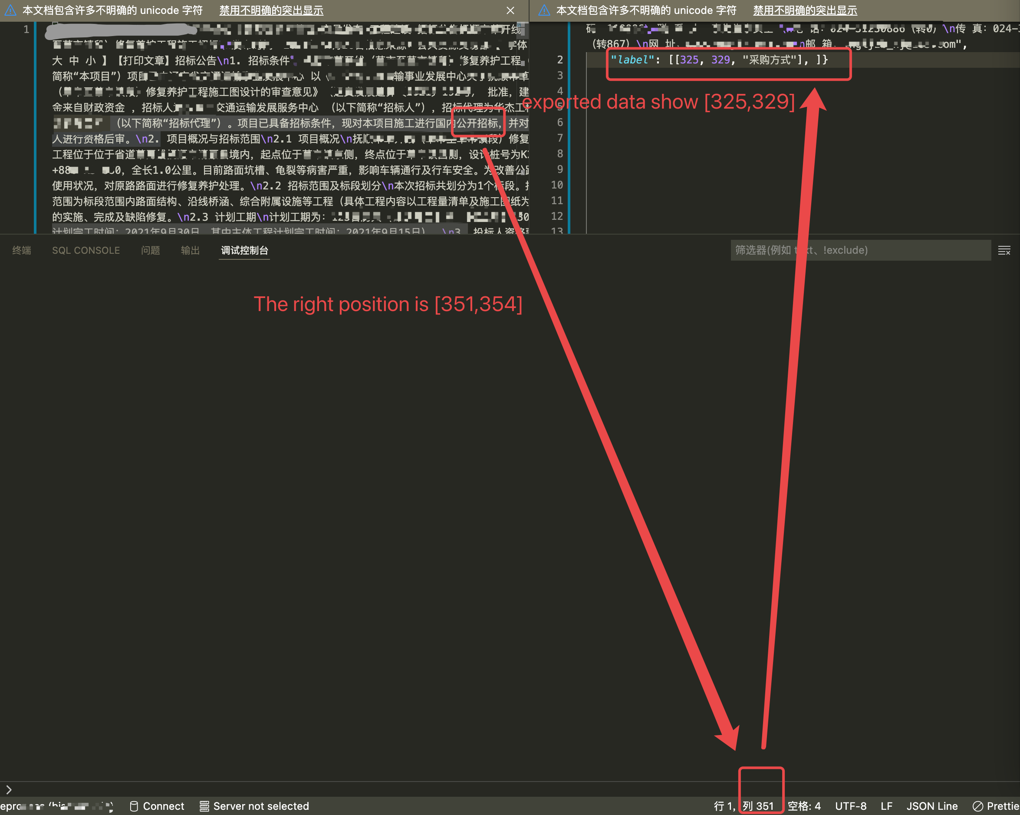Open the UTF-8 encoding picker
The width and height of the screenshot is (1020, 815).
click(851, 806)
